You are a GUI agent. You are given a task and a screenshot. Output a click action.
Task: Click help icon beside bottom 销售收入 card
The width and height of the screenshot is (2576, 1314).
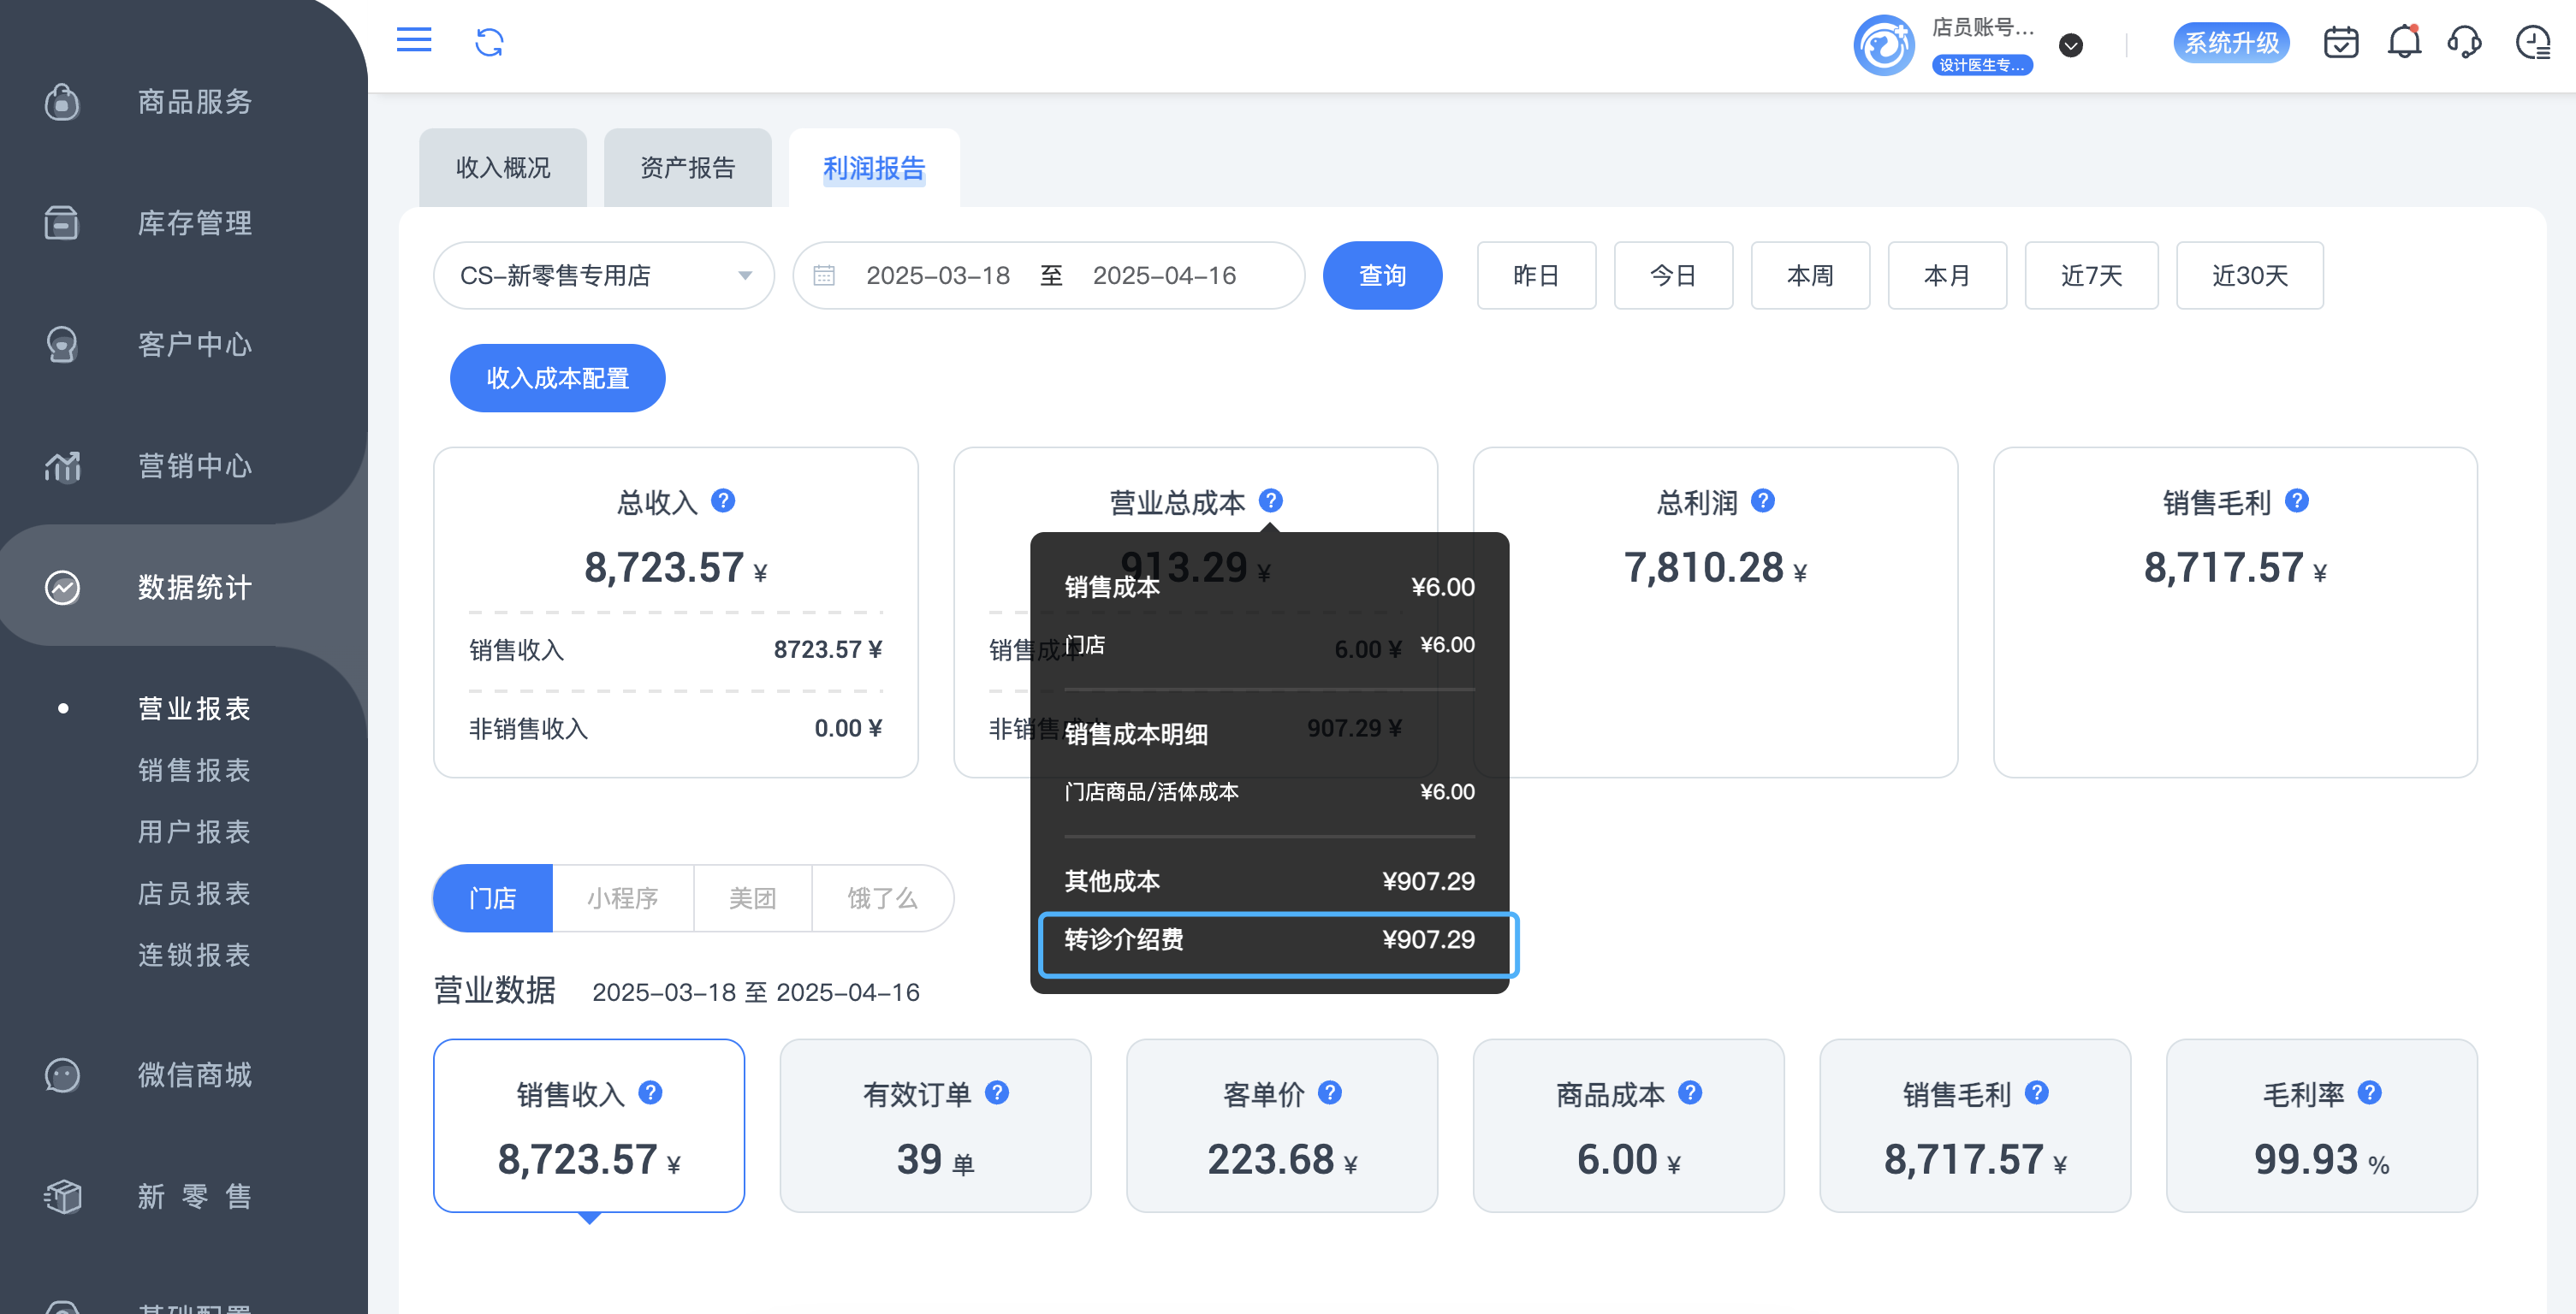[x=650, y=1093]
